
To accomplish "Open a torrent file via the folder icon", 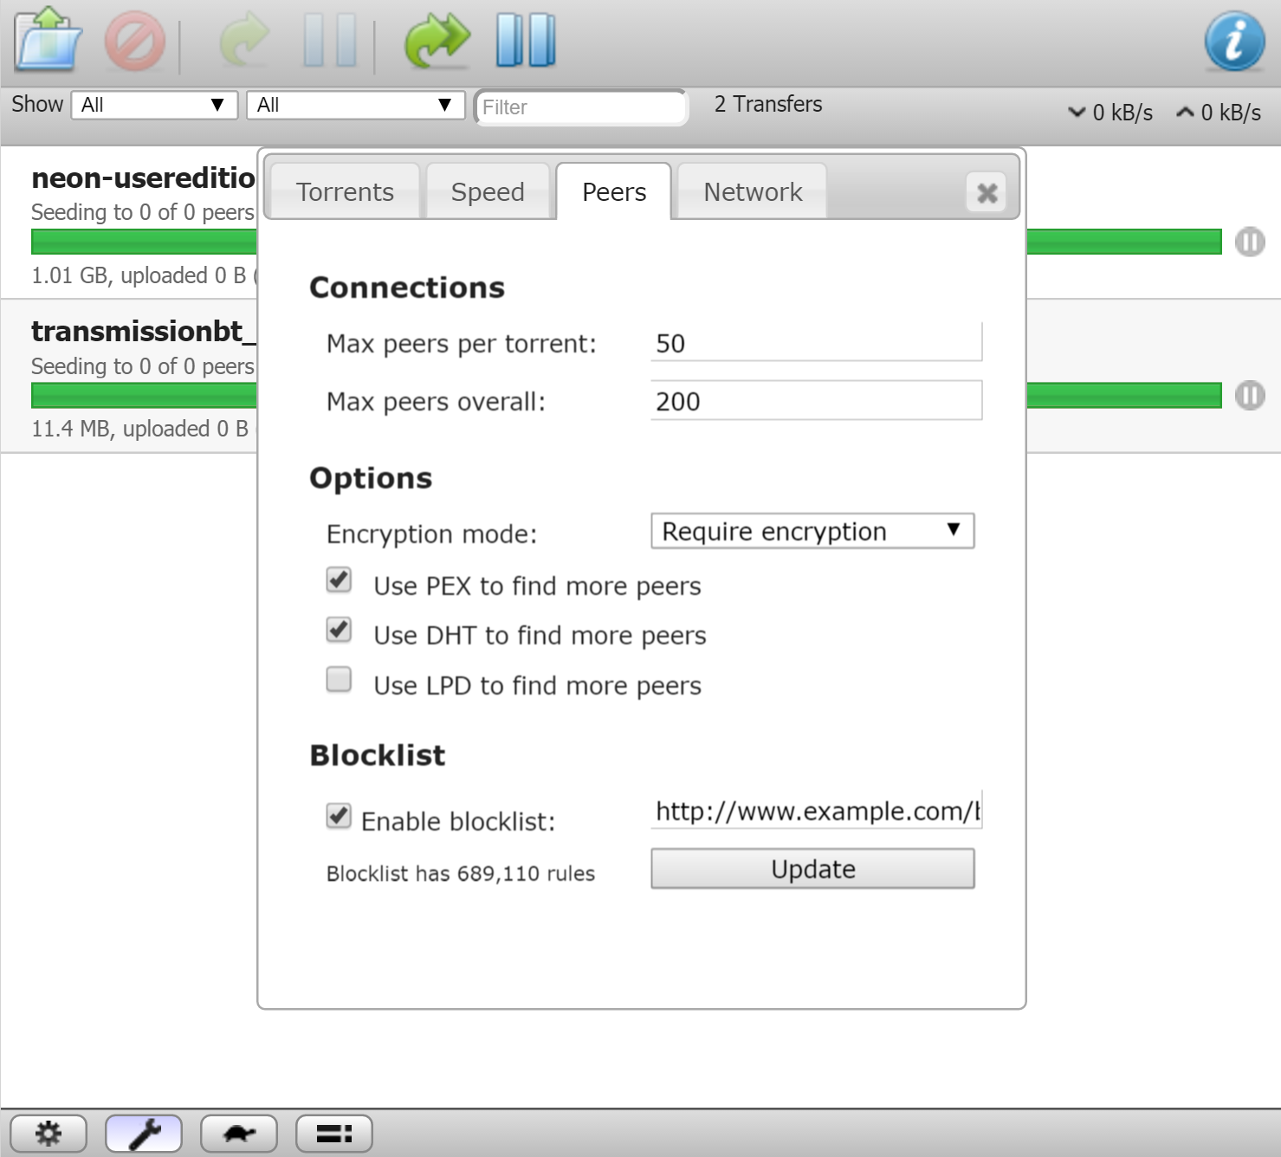I will [45, 39].
